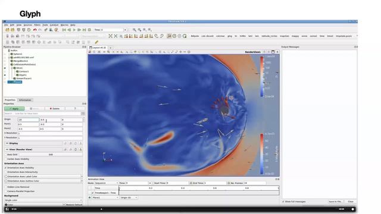Viewport: 381px width, 214px height.
Task: Open the Plane1 animation track dropdown
Action: pos(105,197)
